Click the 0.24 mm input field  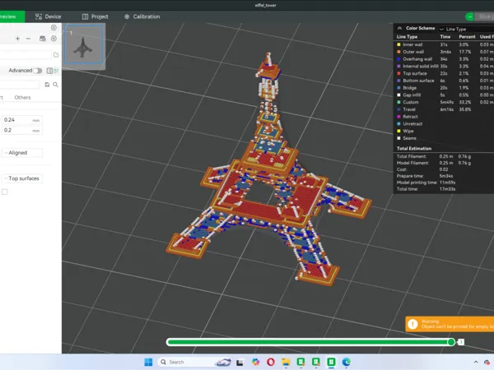21,120
